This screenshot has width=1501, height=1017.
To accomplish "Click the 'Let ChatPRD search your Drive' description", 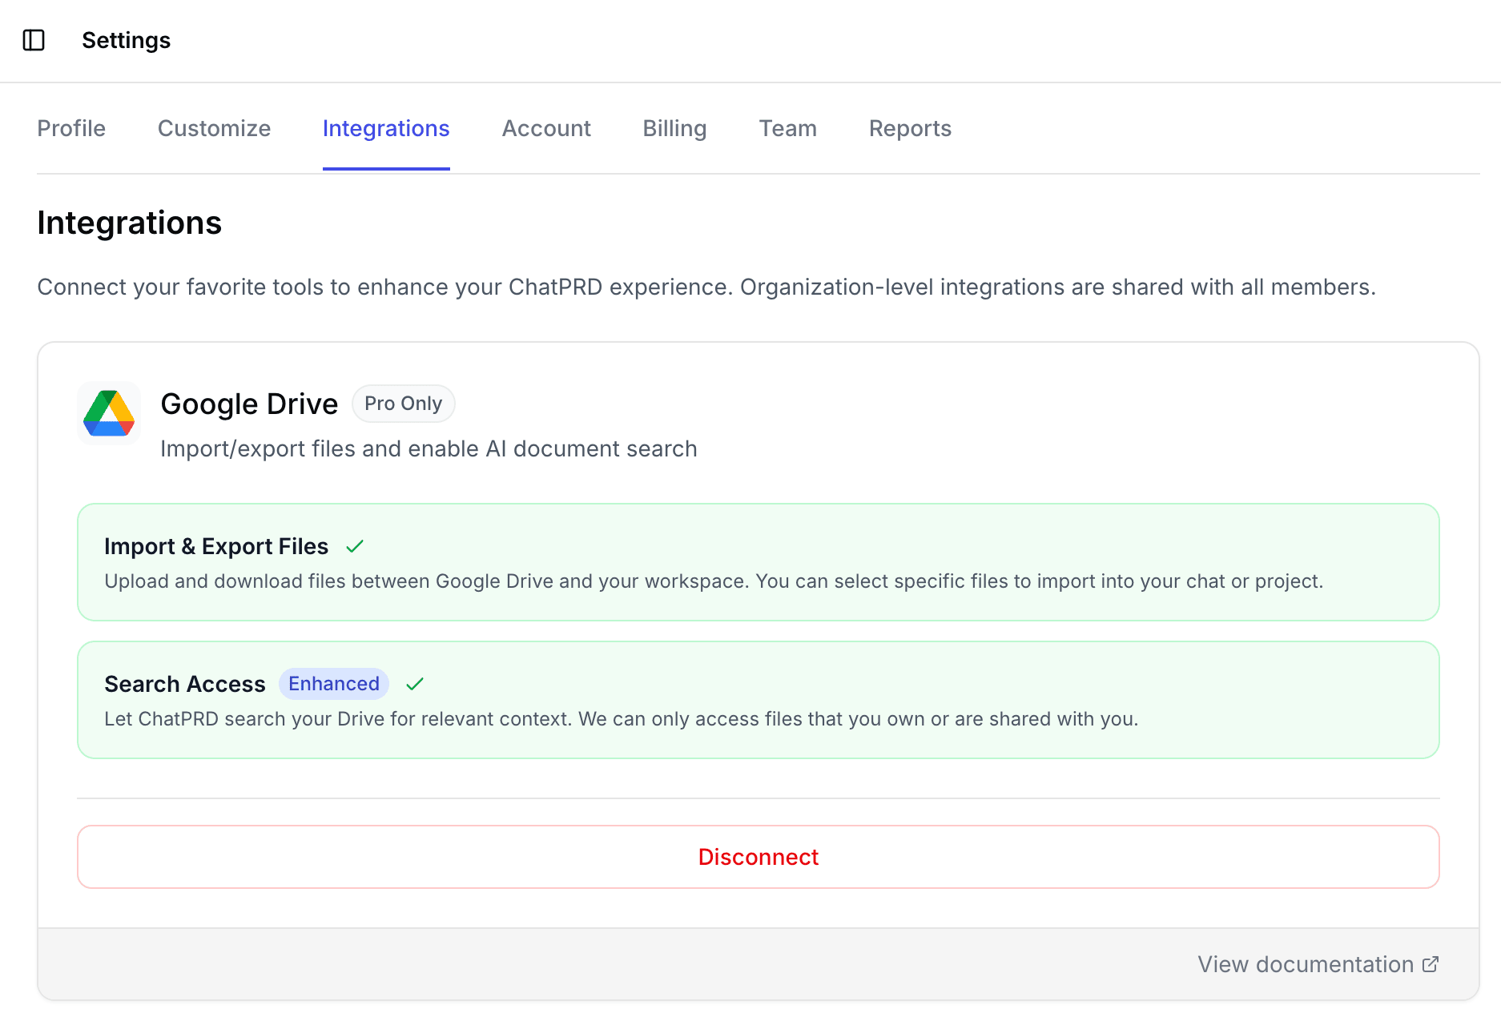I will click(622, 719).
